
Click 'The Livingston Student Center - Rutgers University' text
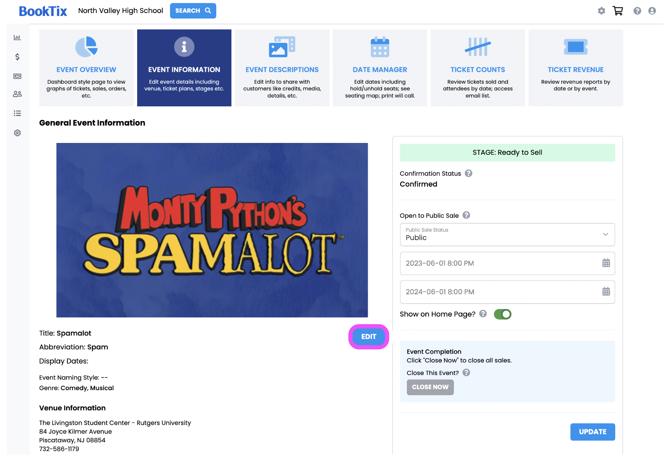click(115, 423)
